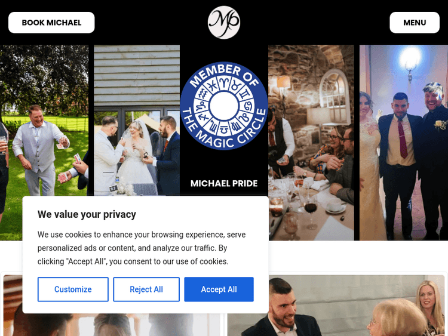This screenshot has width=448, height=336.
Task: Open the blurred lower-left gallery photo
Action: 13,306
